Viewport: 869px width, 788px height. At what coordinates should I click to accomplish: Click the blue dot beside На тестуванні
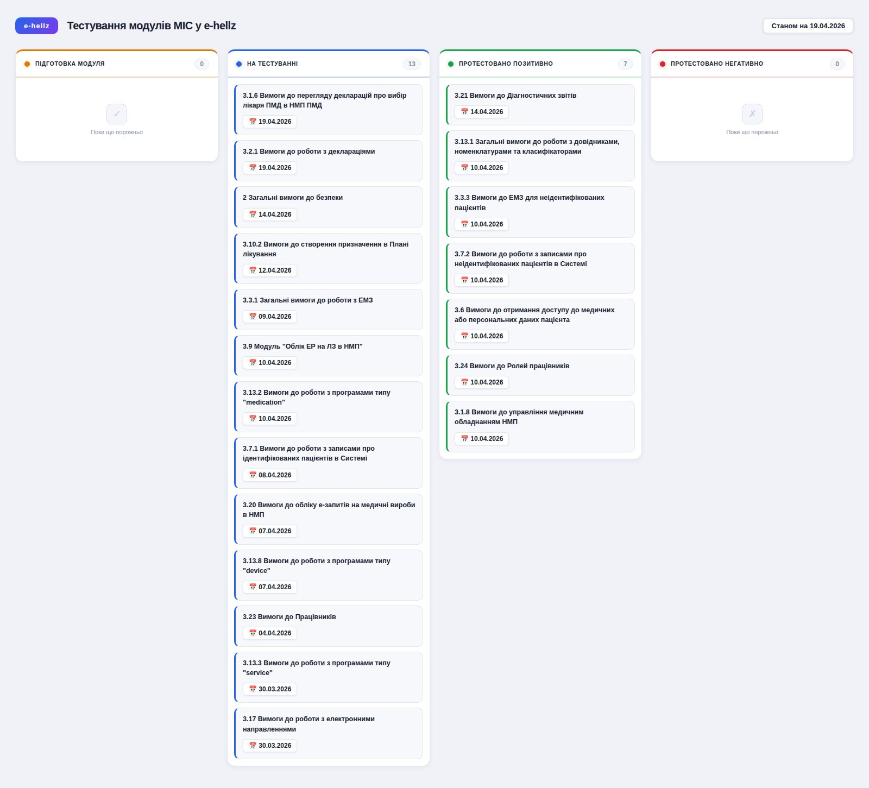239,64
